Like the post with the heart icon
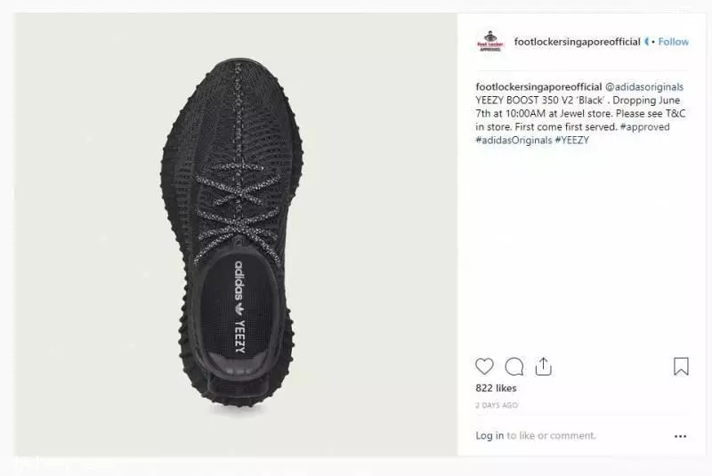Image resolution: width=712 pixels, height=476 pixels. 484,367
